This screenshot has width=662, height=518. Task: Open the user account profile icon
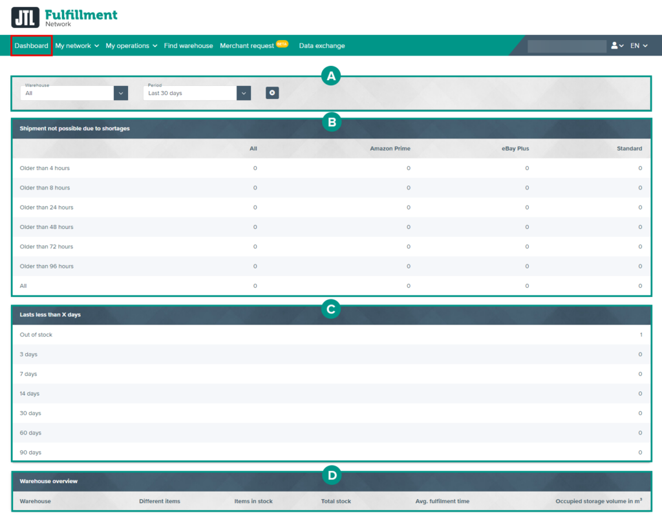click(x=616, y=46)
